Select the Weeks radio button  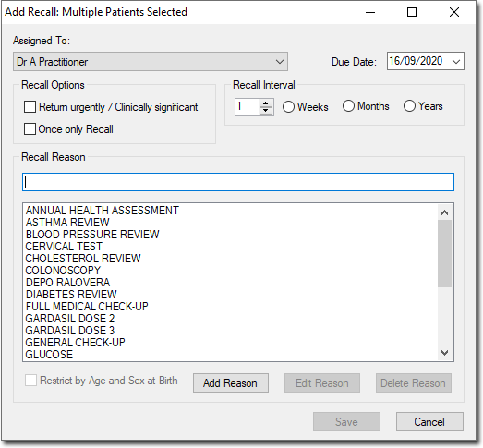click(x=288, y=107)
